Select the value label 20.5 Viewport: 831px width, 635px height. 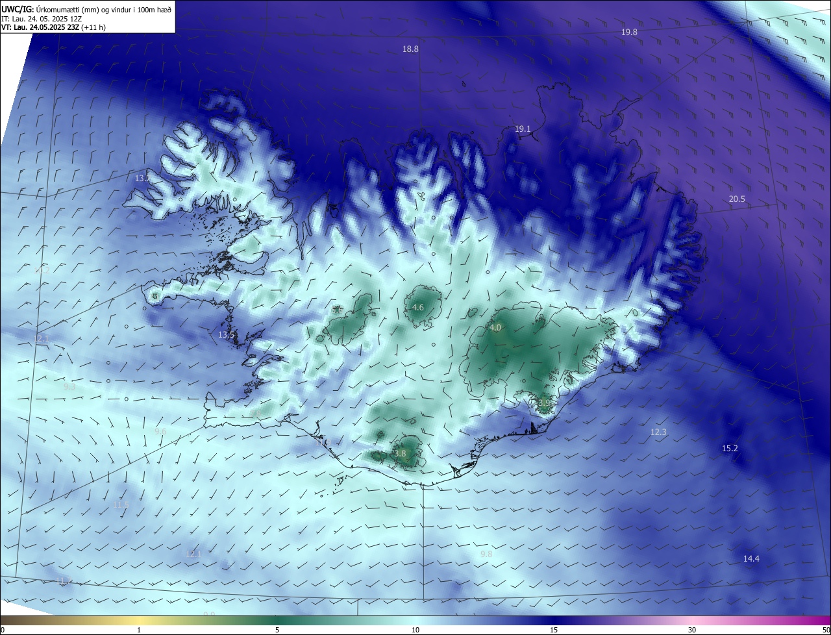click(737, 199)
